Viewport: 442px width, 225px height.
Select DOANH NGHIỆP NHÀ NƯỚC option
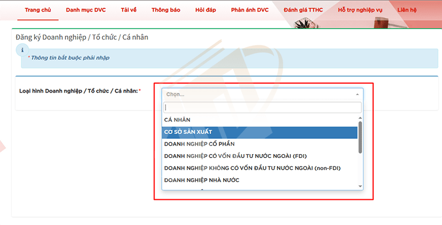pyautogui.click(x=201, y=180)
